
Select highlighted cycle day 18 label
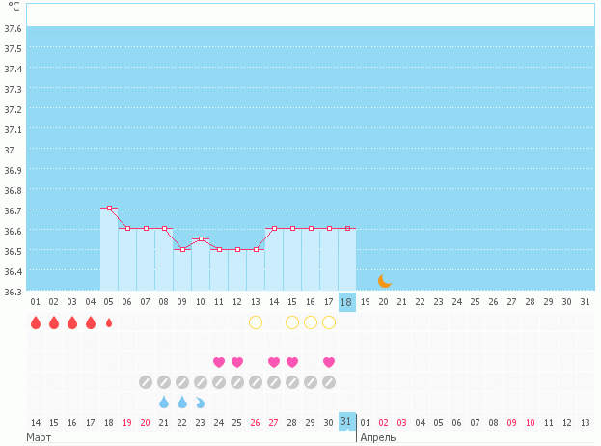coord(346,301)
